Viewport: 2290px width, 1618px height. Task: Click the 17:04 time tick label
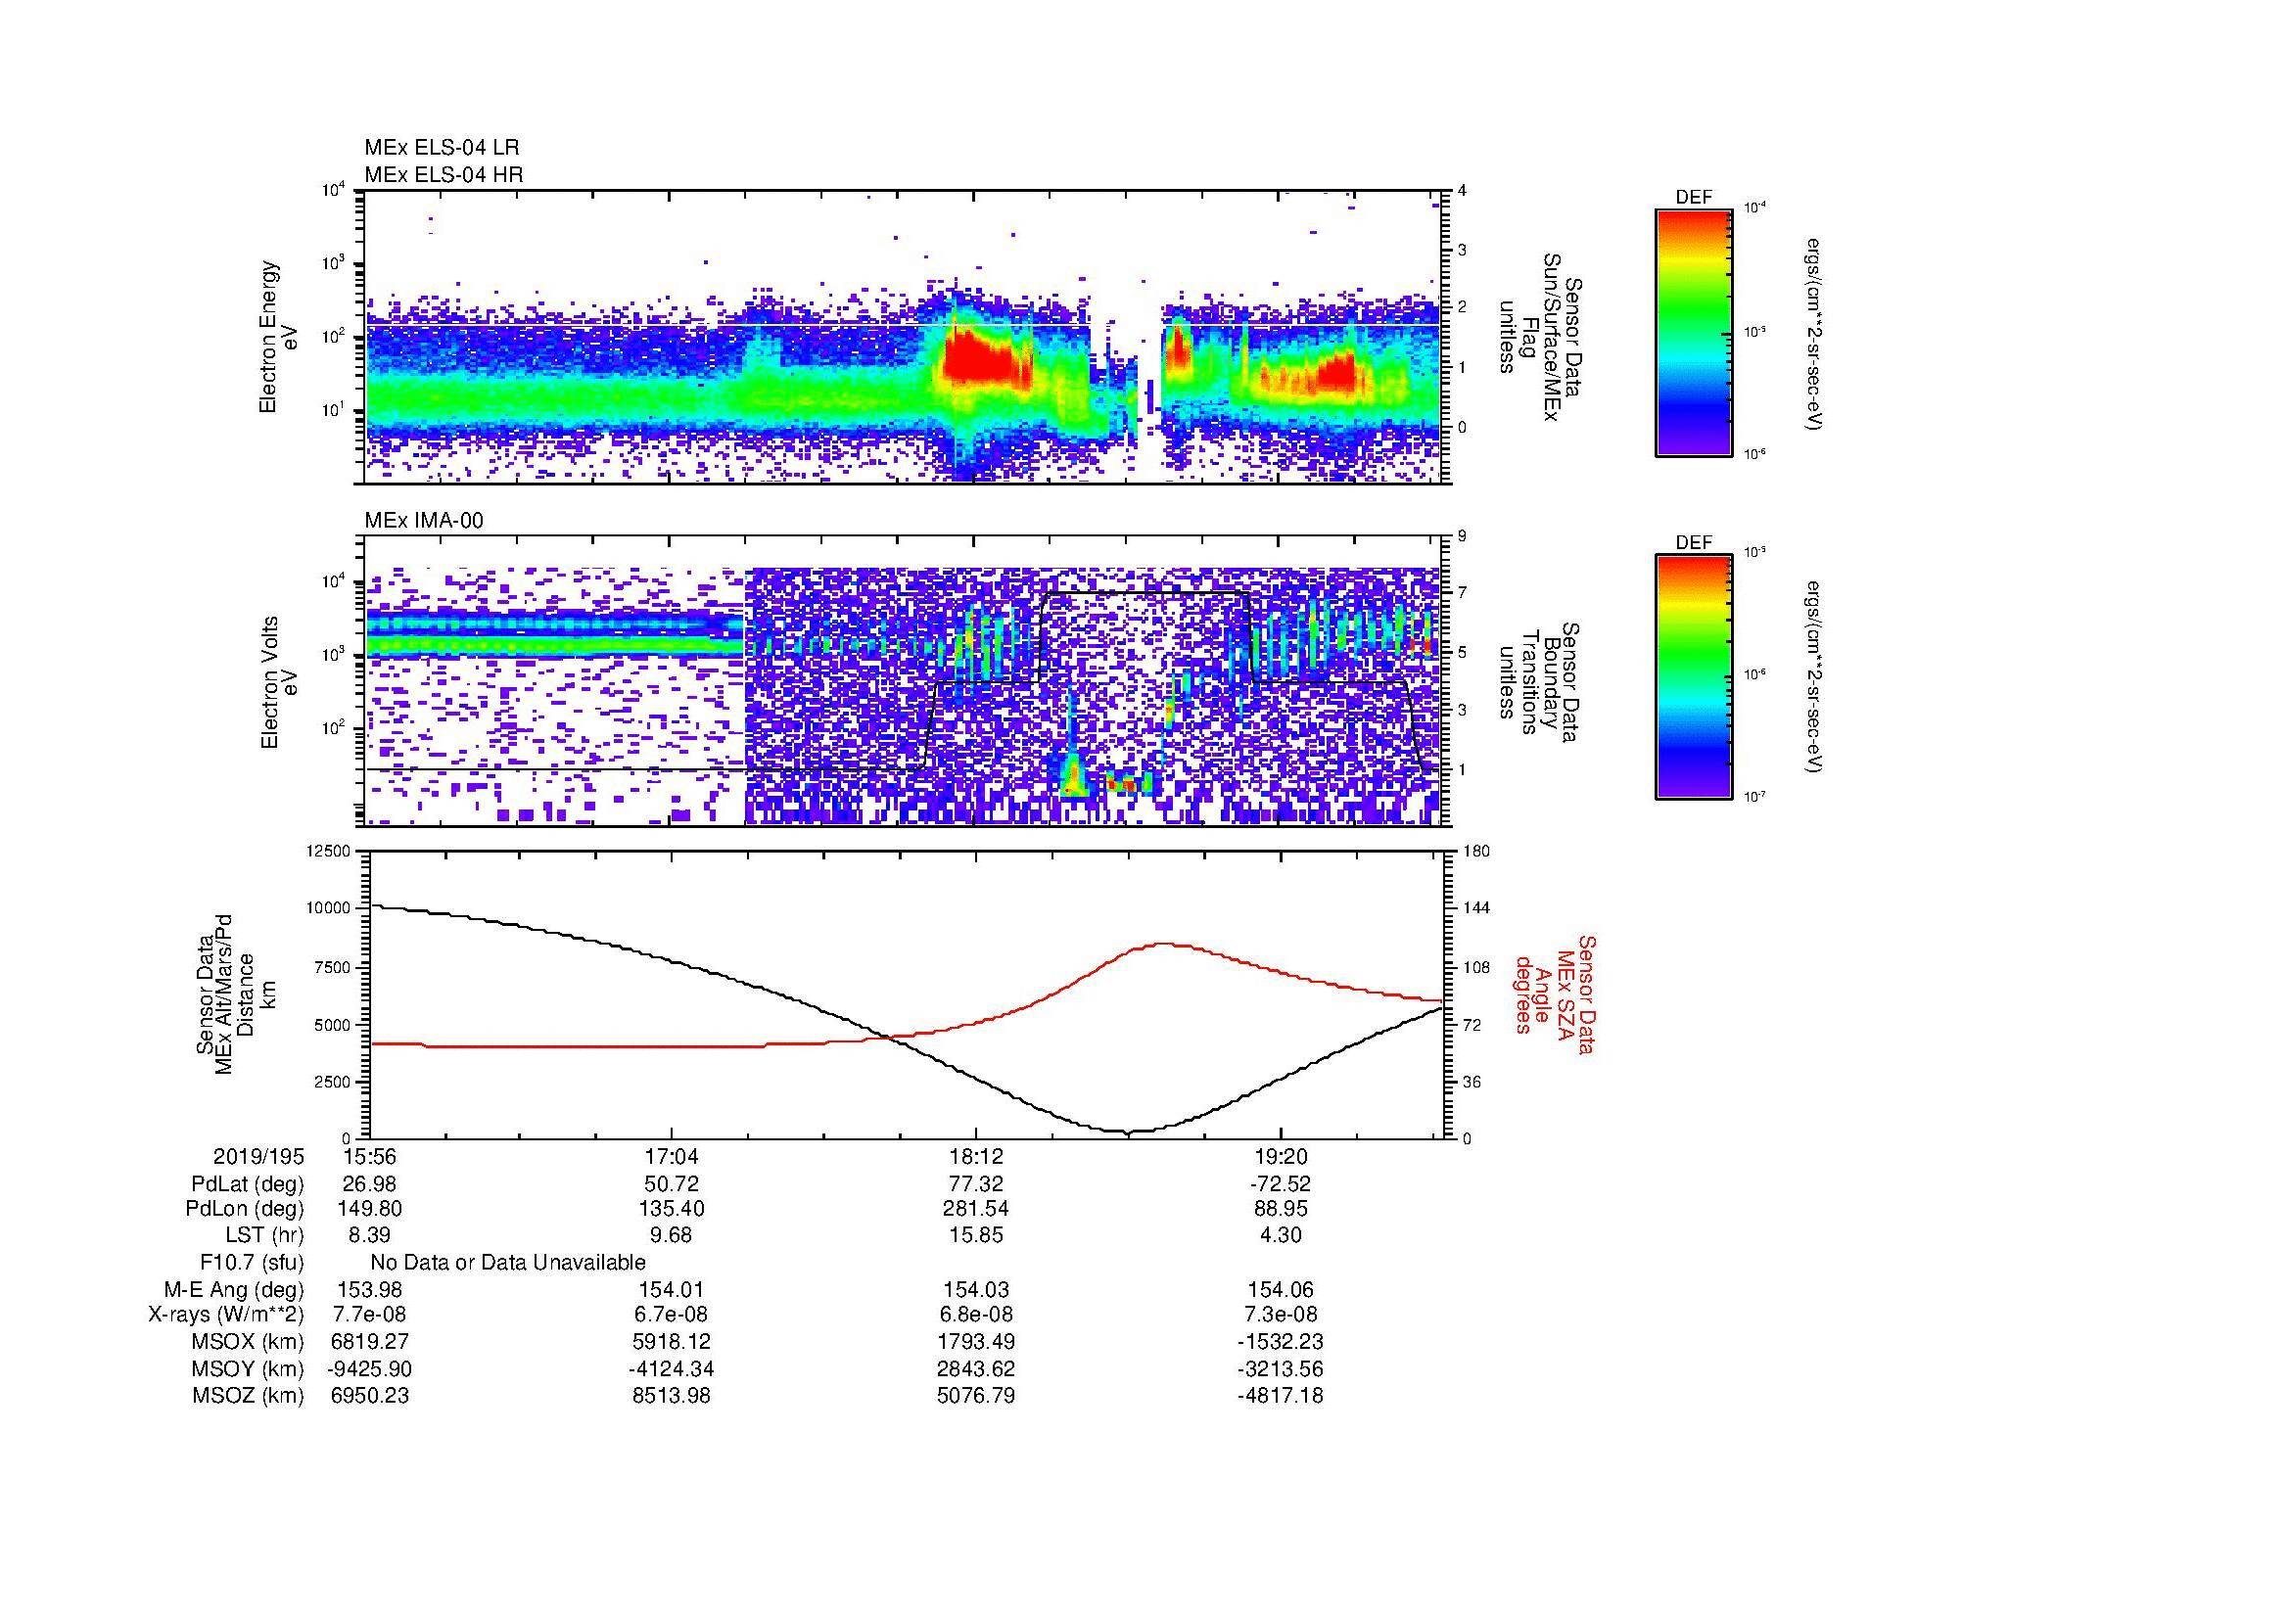[x=673, y=1157]
